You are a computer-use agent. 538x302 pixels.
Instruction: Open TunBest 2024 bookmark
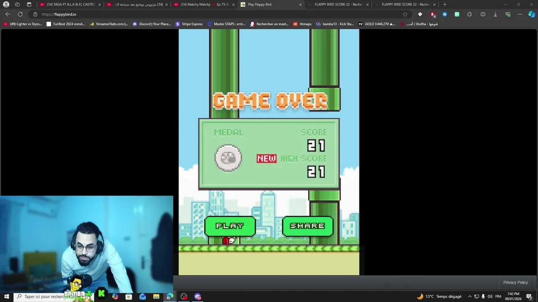66,24
